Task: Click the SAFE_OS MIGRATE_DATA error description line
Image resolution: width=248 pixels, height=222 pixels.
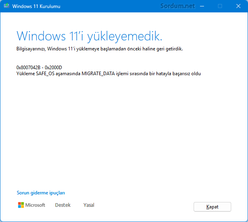Action: click(108, 74)
